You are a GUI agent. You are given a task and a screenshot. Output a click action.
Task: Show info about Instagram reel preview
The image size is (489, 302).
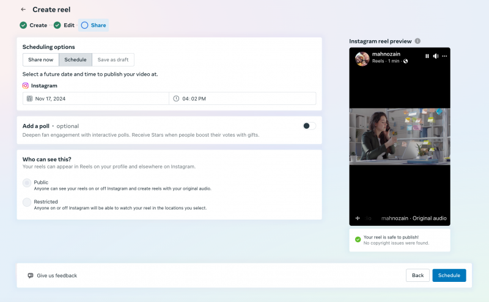(x=417, y=41)
